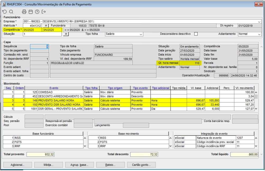Click the Adicional... button
This screenshot has width=265, height=171.
click(17, 165)
